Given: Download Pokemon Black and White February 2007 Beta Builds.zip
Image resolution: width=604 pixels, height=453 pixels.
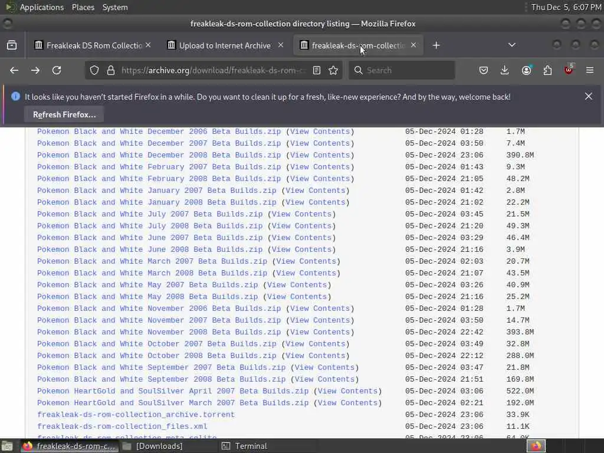Looking at the screenshot, I should [x=159, y=167].
